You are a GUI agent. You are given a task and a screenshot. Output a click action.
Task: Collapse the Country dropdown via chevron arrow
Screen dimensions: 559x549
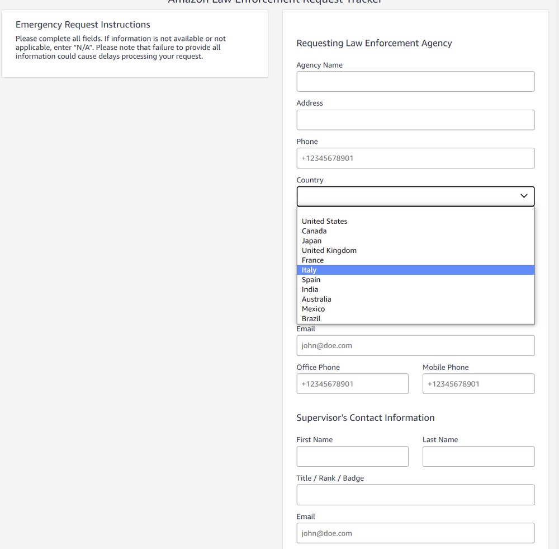(524, 196)
